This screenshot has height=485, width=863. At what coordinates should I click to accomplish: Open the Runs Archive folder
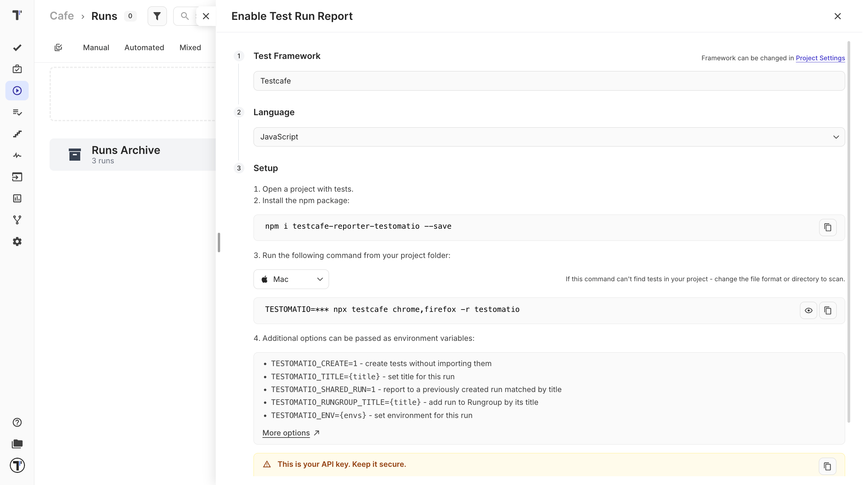click(x=133, y=155)
